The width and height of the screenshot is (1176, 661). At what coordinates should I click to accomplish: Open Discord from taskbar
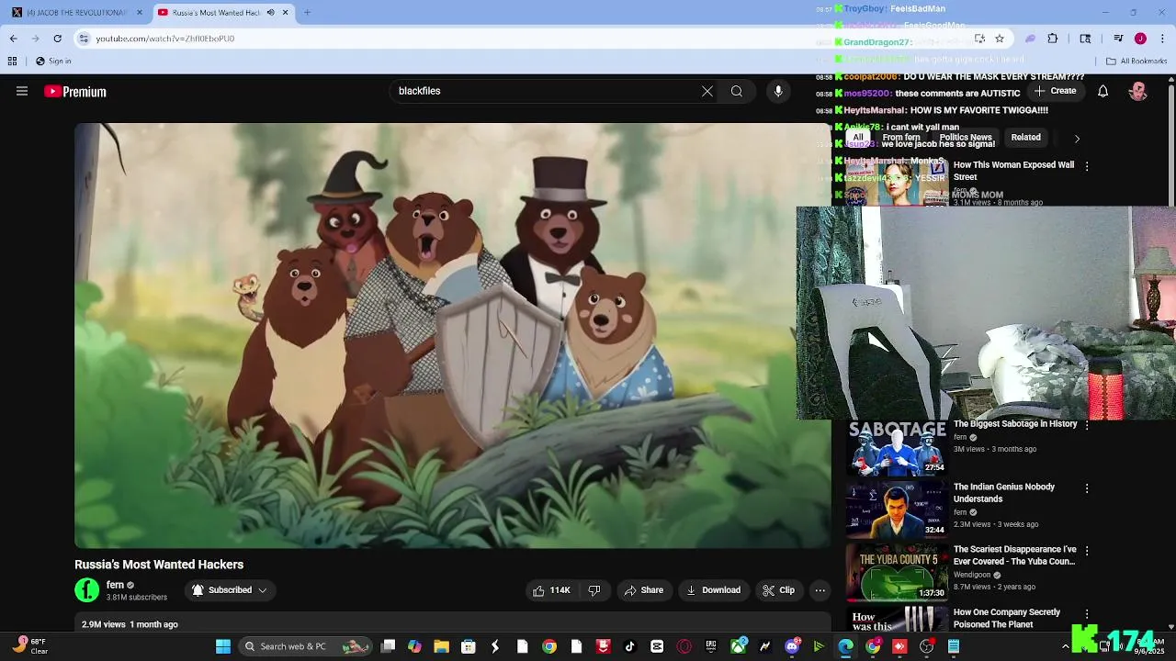click(x=792, y=646)
